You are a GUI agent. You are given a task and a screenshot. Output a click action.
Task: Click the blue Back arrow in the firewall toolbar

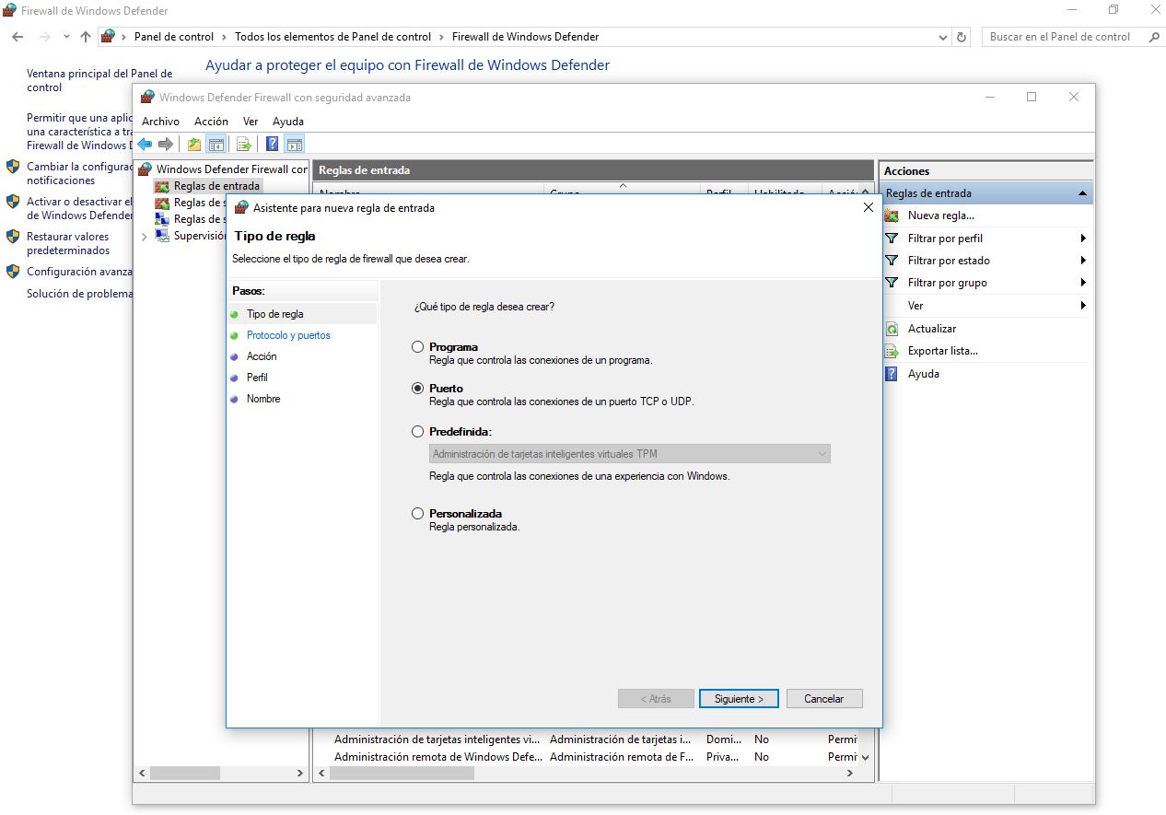tap(145, 144)
